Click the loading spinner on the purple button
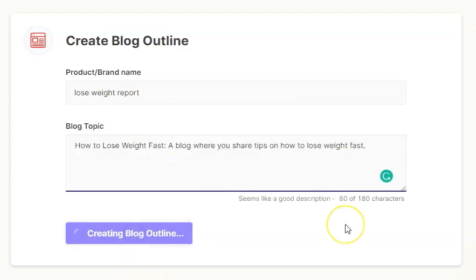 [x=77, y=233]
